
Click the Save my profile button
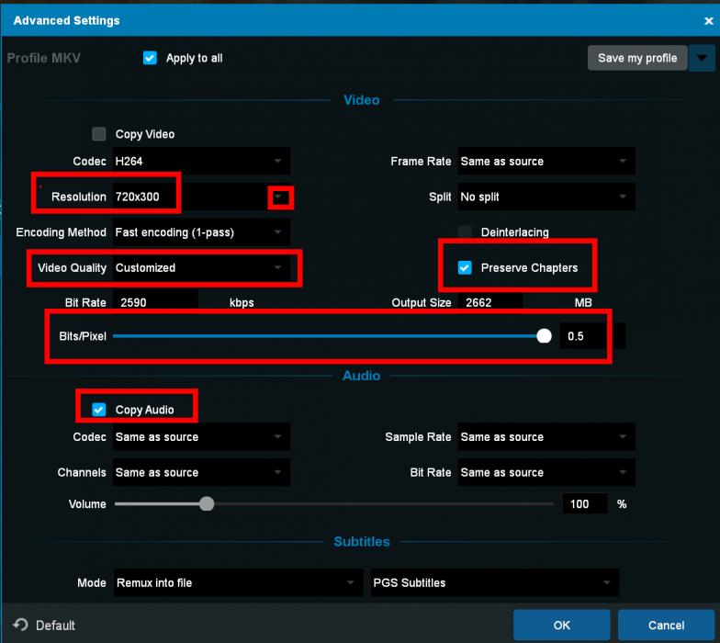[x=636, y=58]
